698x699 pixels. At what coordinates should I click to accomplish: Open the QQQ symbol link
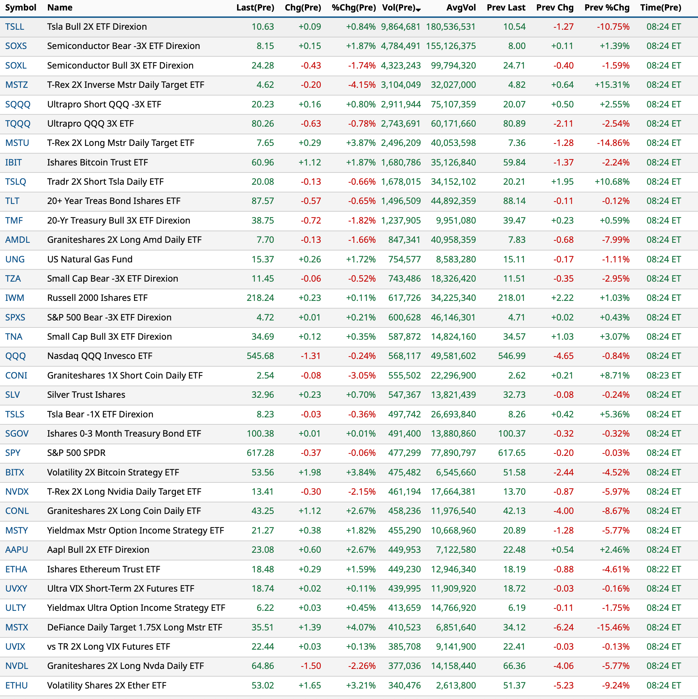[15, 356]
